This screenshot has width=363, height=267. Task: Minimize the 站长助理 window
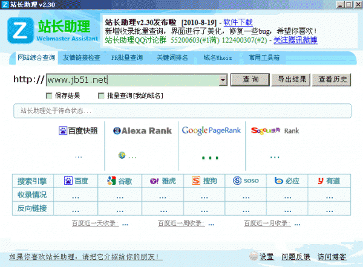tap(340, 4)
